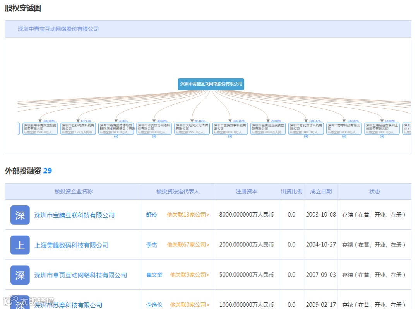Screen dimensions: 418x309
Task: Click the 出资比例 column header
Action: pos(291,191)
